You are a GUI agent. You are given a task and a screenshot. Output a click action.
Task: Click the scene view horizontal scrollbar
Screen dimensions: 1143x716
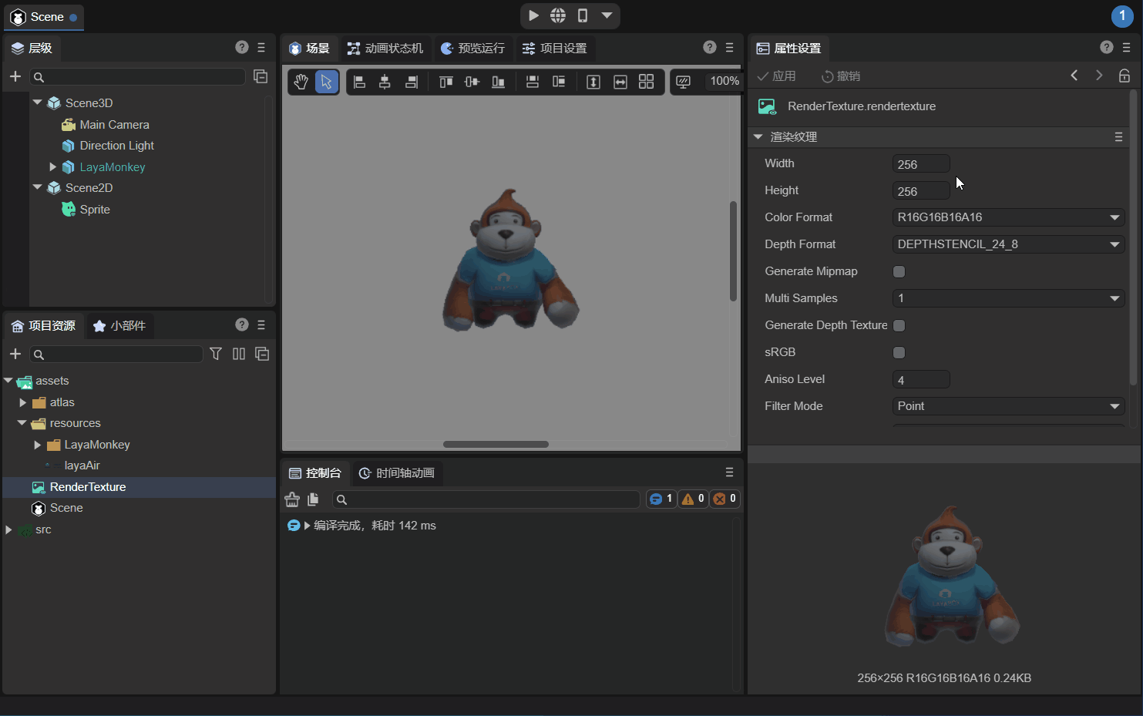[x=496, y=444]
